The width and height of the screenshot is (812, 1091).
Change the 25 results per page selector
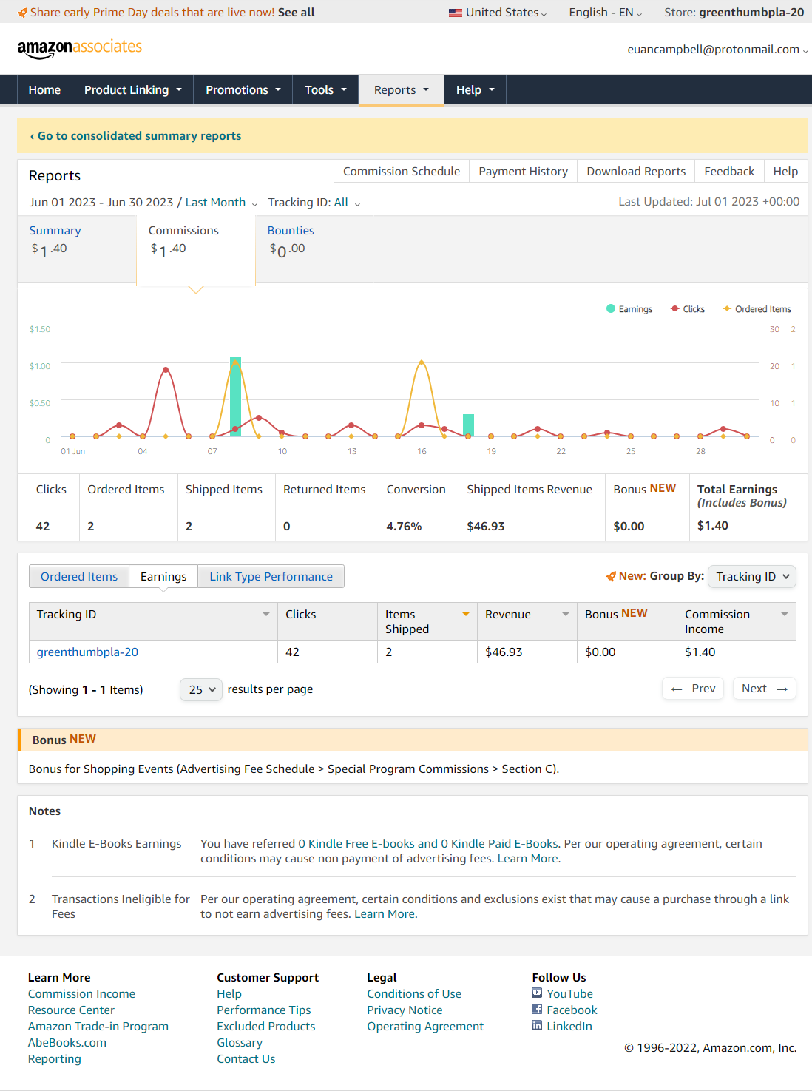point(201,689)
